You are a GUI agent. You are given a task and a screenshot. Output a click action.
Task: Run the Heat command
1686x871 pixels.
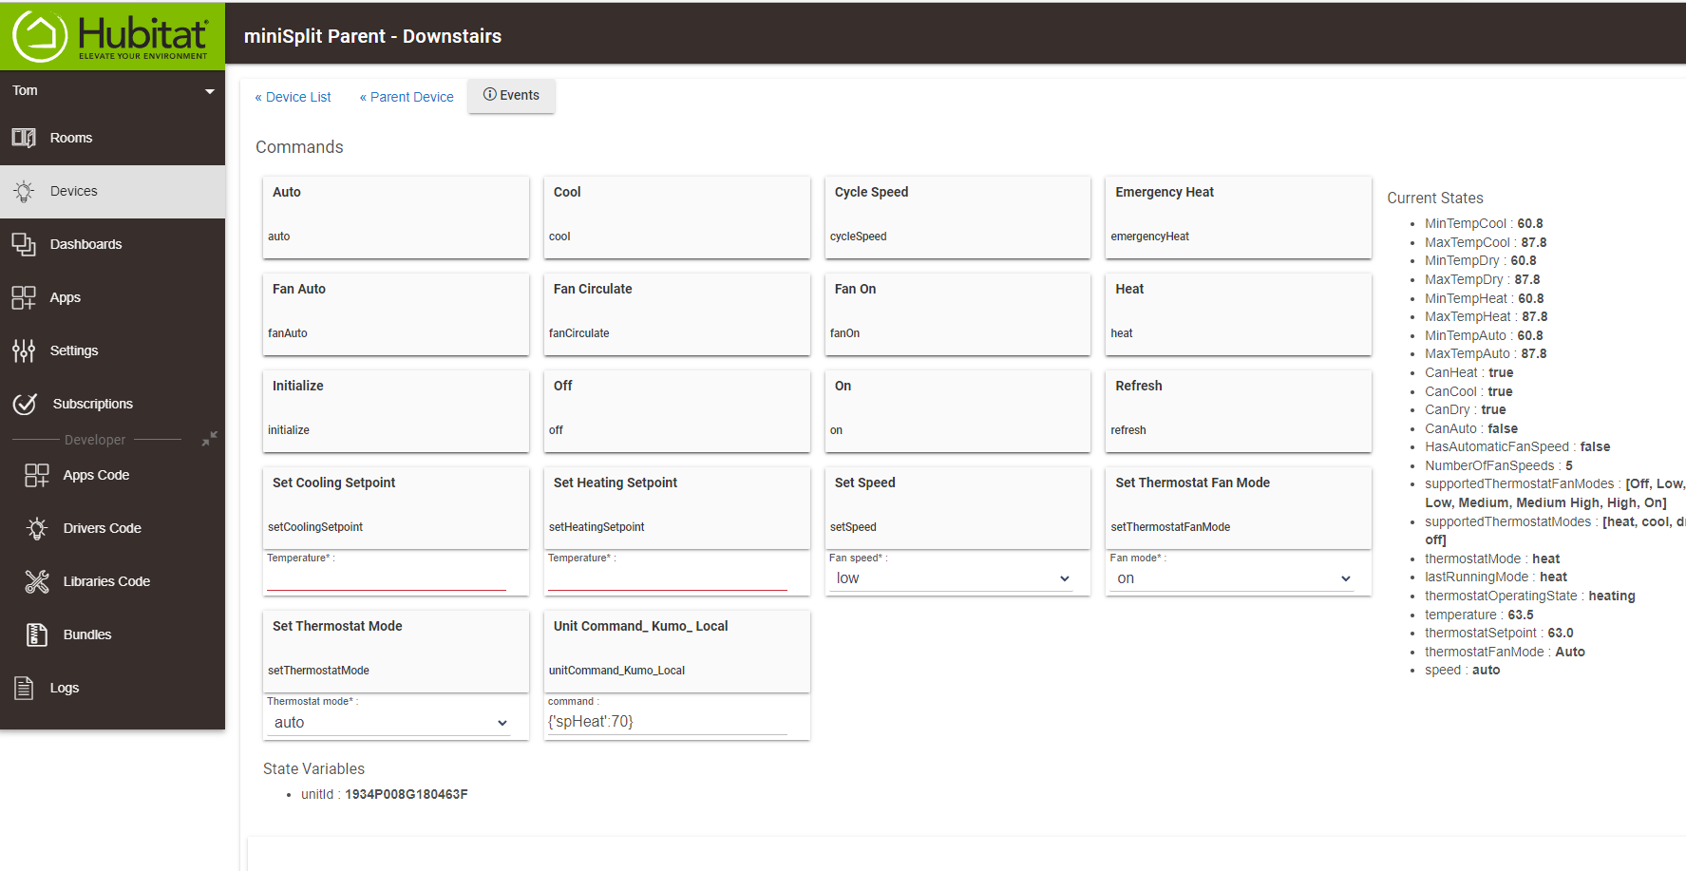point(1239,313)
